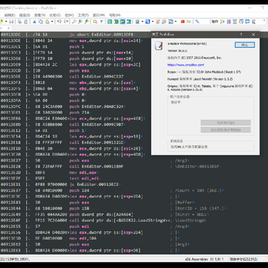This screenshot has width=268, height=268.
Task: Click the fifth plug-in icon in the plug-ins bar
Action: [x=247, y=22]
